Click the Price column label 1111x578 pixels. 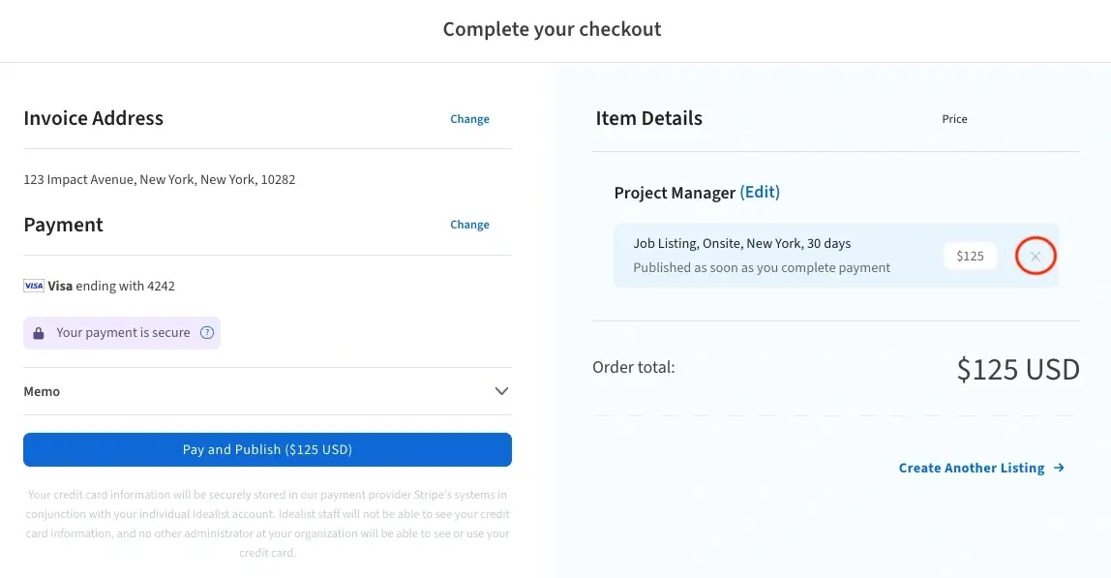tap(954, 119)
